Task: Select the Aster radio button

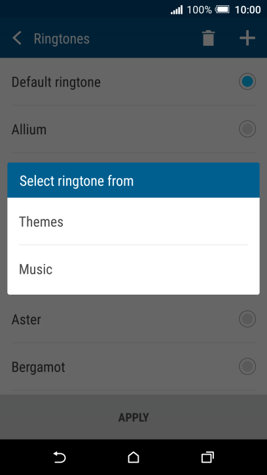Action: click(x=247, y=319)
